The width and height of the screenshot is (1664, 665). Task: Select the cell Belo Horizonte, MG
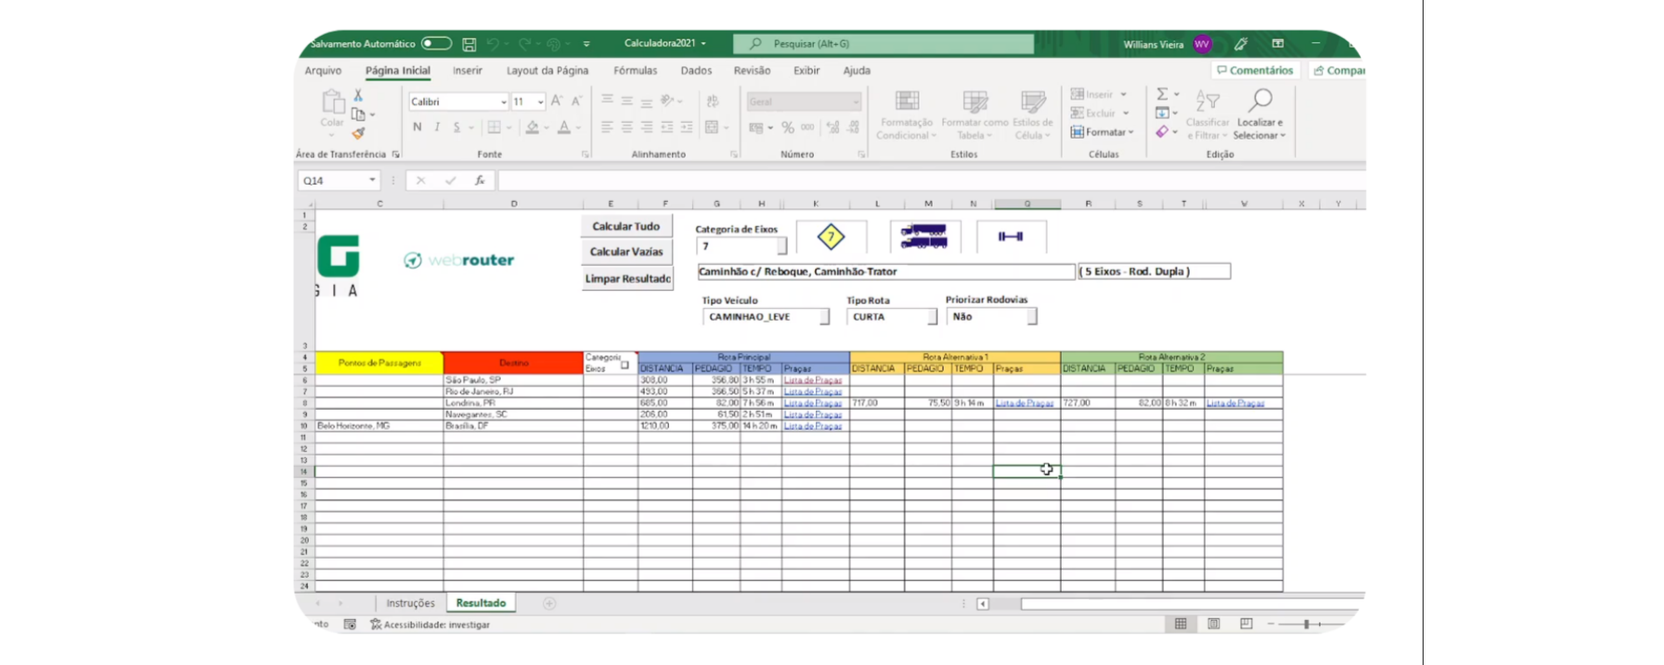coord(379,426)
